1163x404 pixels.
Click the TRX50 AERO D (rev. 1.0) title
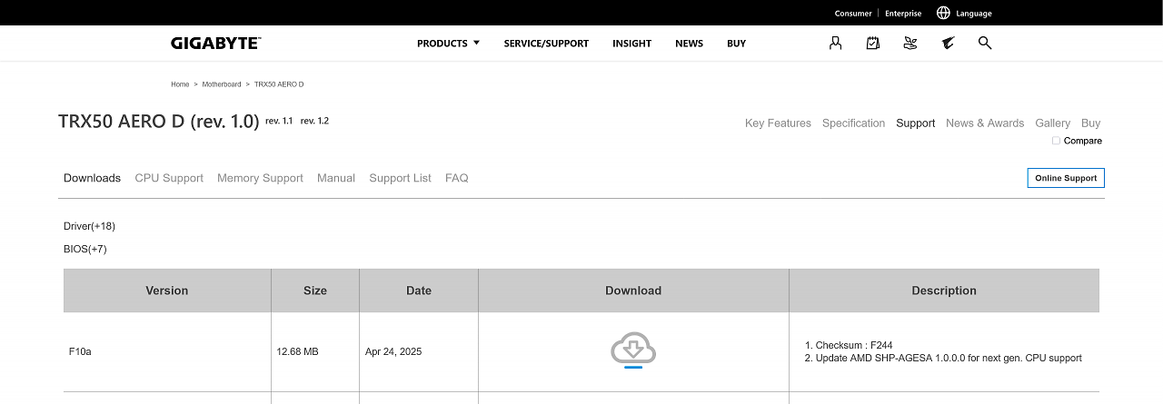[159, 122]
